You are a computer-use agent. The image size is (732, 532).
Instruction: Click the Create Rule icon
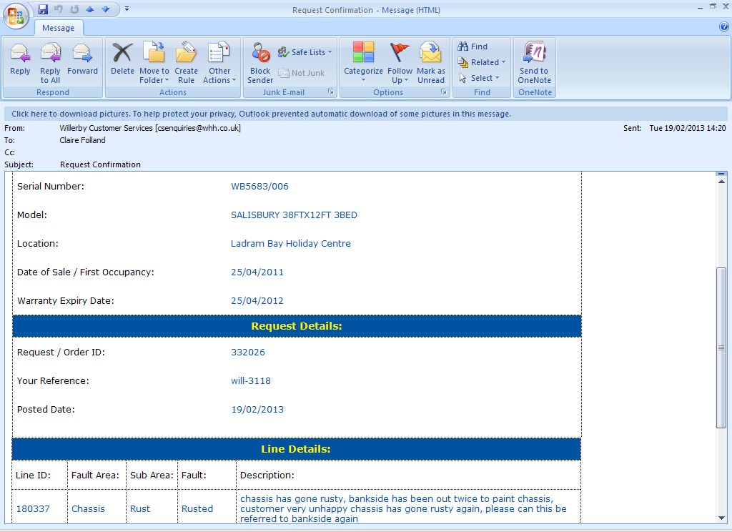pos(186,60)
